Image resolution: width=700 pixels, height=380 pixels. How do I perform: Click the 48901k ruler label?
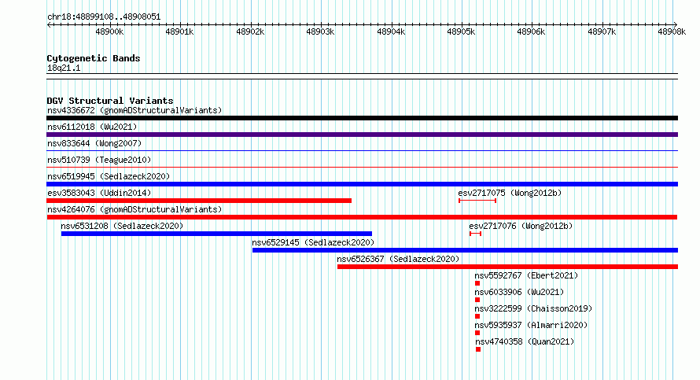point(179,31)
